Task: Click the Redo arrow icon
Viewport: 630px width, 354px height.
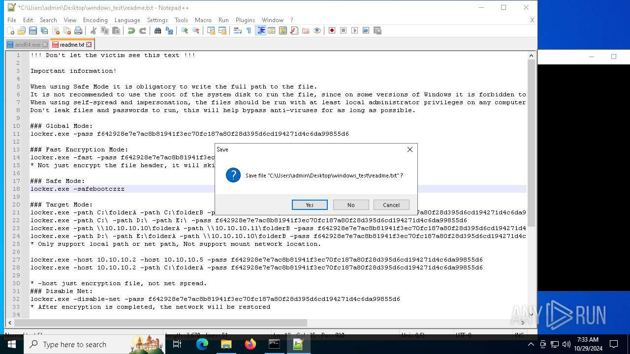Action: (143, 30)
